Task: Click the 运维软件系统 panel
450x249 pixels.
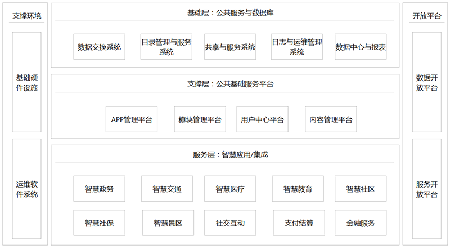Action: (27, 189)
